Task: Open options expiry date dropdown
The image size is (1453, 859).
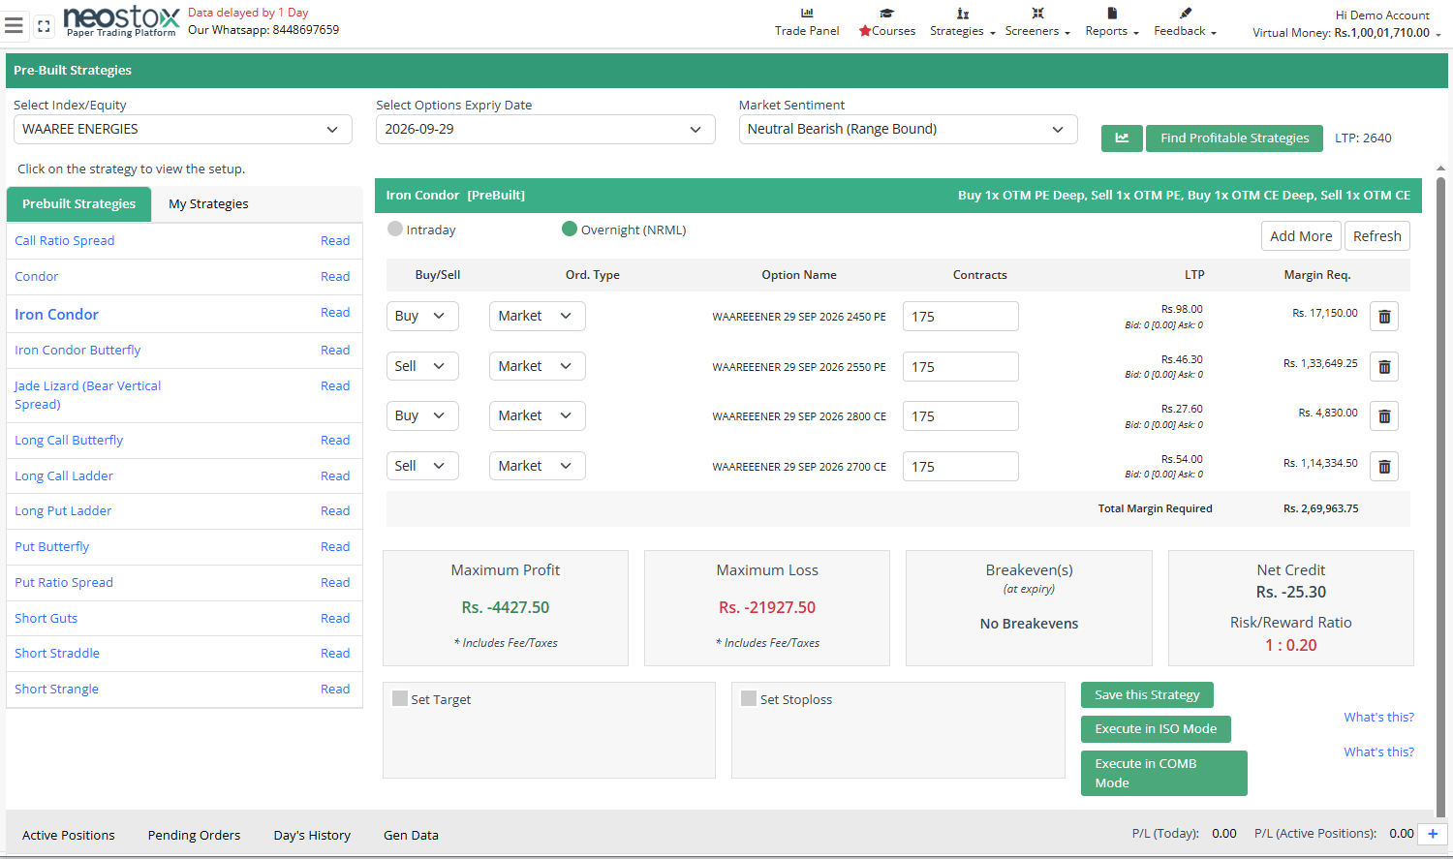Action: 545,129
